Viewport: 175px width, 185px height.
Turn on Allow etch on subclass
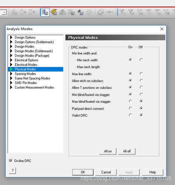130,81
